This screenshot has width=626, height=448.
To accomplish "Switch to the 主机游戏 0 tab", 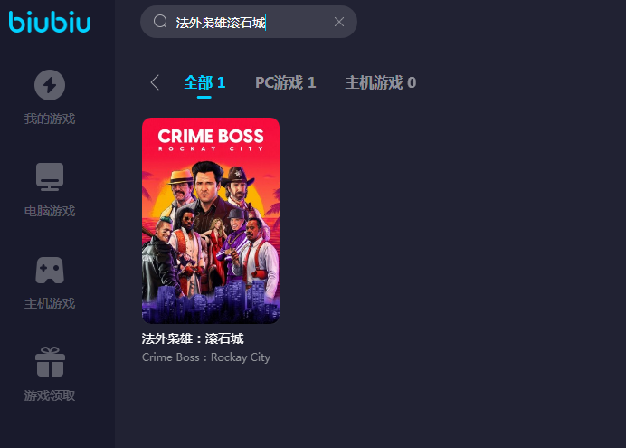I will click(x=381, y=82).
